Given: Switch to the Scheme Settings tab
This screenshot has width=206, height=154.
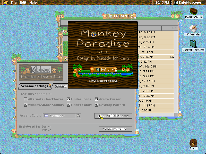Looking at the screenshot, I should 35,86.
